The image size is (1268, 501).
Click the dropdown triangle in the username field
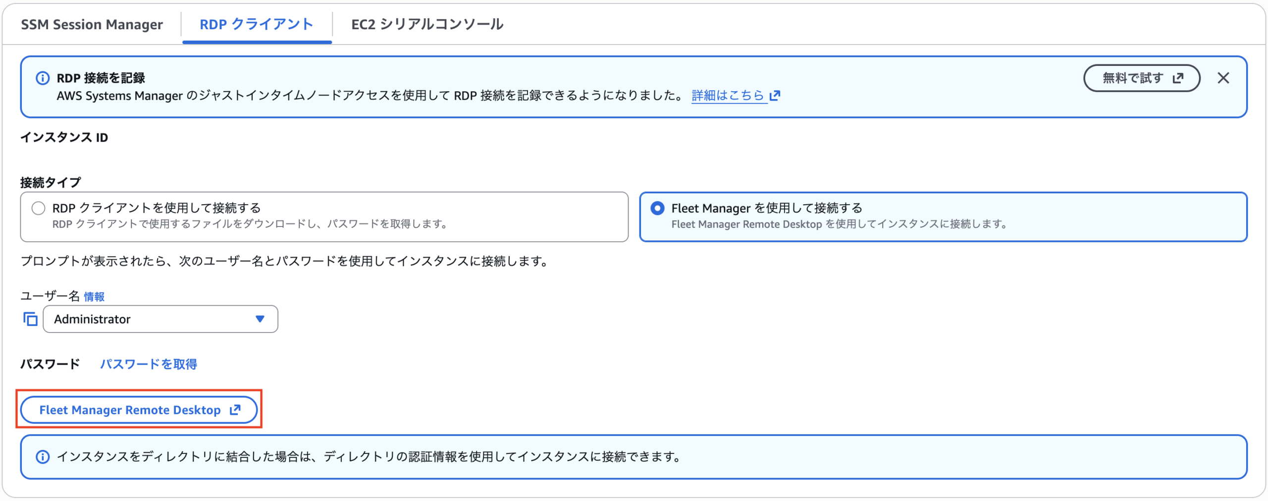[260, 319]
